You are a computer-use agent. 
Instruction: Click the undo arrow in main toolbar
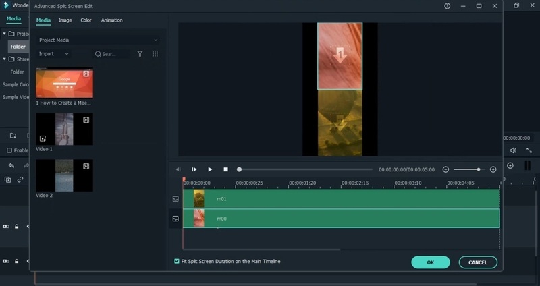tap(11, 165)
